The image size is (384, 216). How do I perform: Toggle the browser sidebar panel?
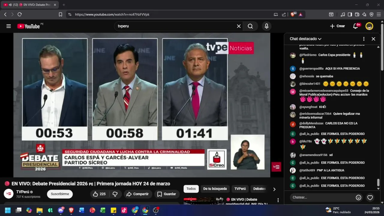pos(350,14)
